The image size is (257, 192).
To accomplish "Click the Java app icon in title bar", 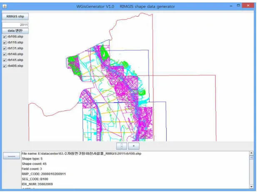I will click(5, 6).
